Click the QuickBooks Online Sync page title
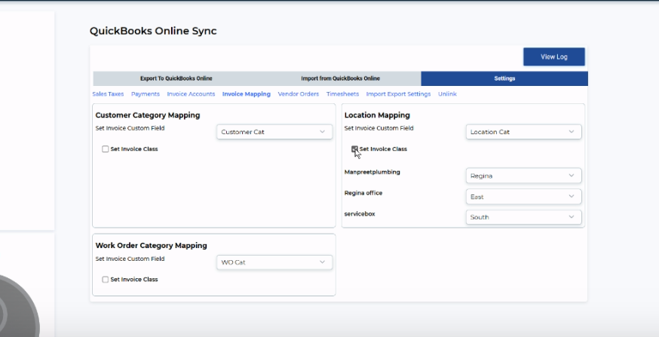The image size is (659, 337). (x=153, y=31)
